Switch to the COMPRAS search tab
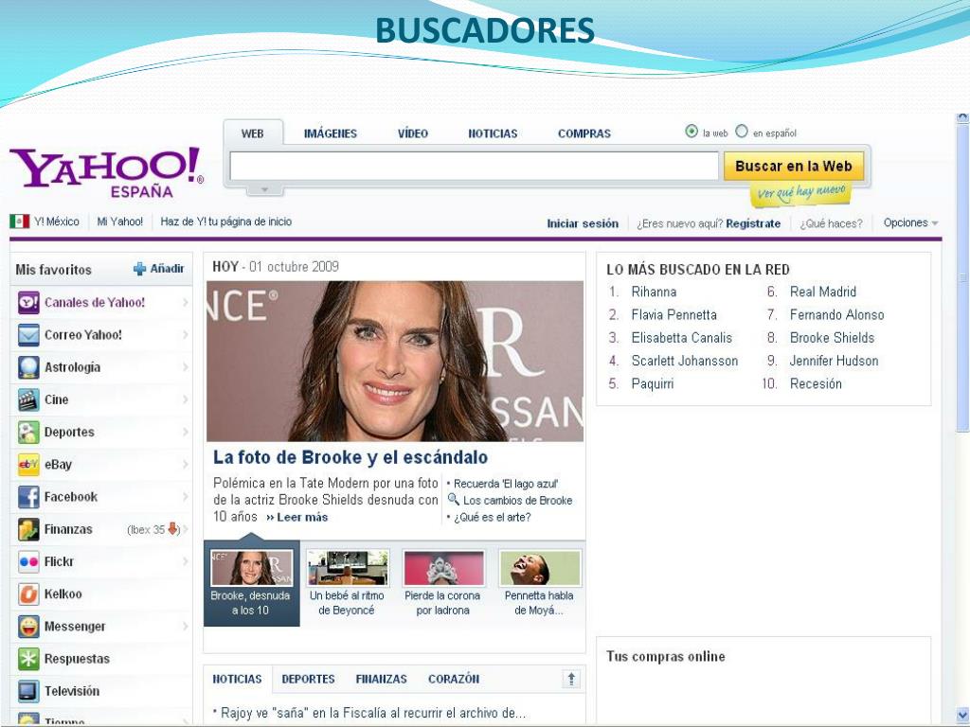 tap(584, 133)
